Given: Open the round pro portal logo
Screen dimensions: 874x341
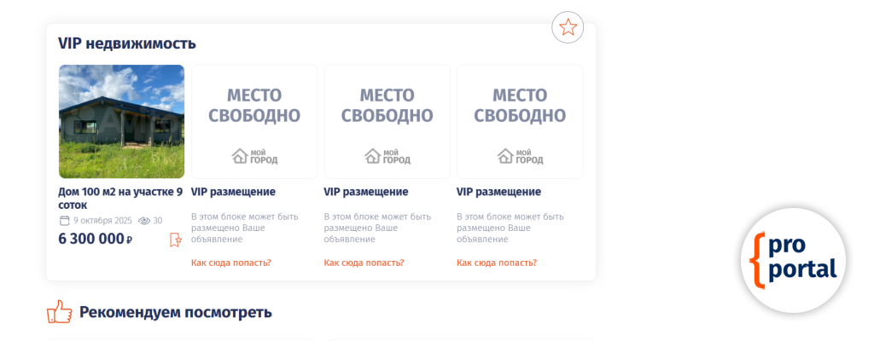Looking at the screenshot, I should [x=793, y=259].
